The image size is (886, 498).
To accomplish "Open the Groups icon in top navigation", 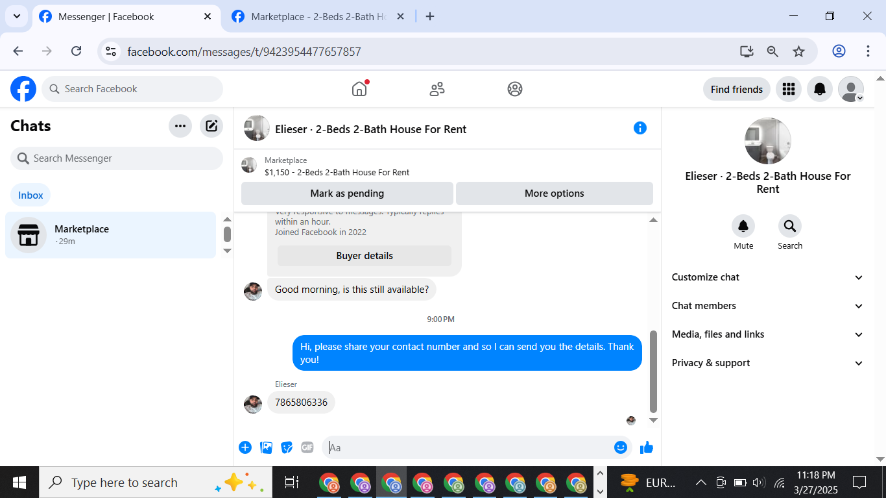I will pos(515,89).
